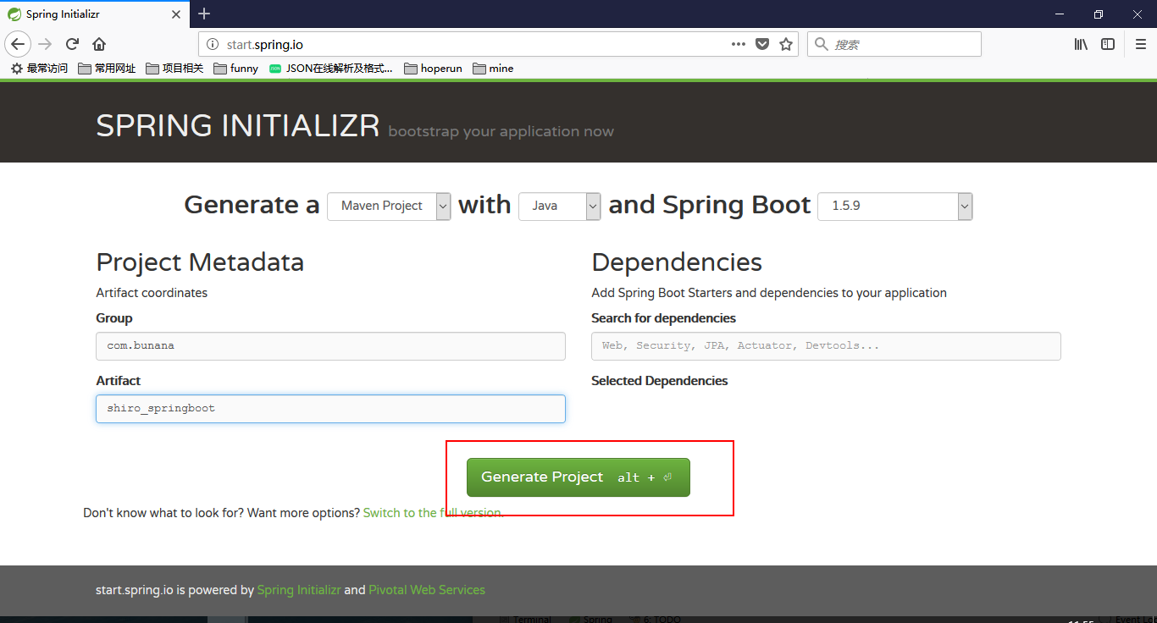Go to the browser home page icon

point(100,44)
